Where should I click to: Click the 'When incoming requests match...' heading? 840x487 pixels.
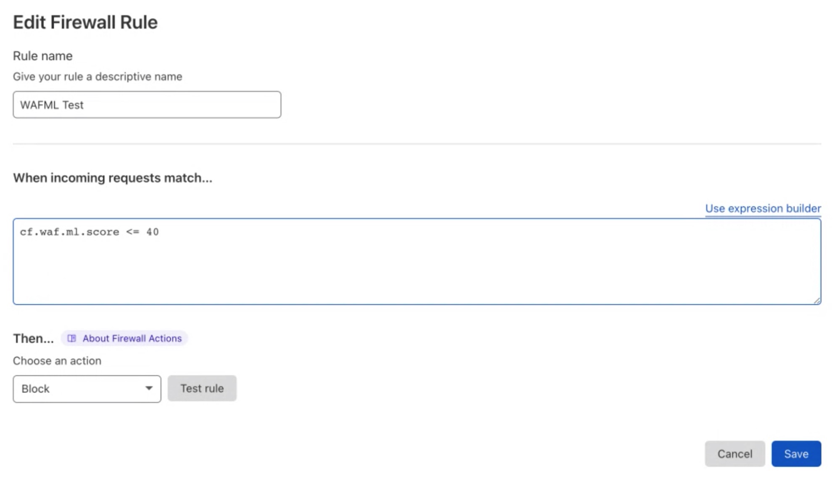click(x=113, y=178)
